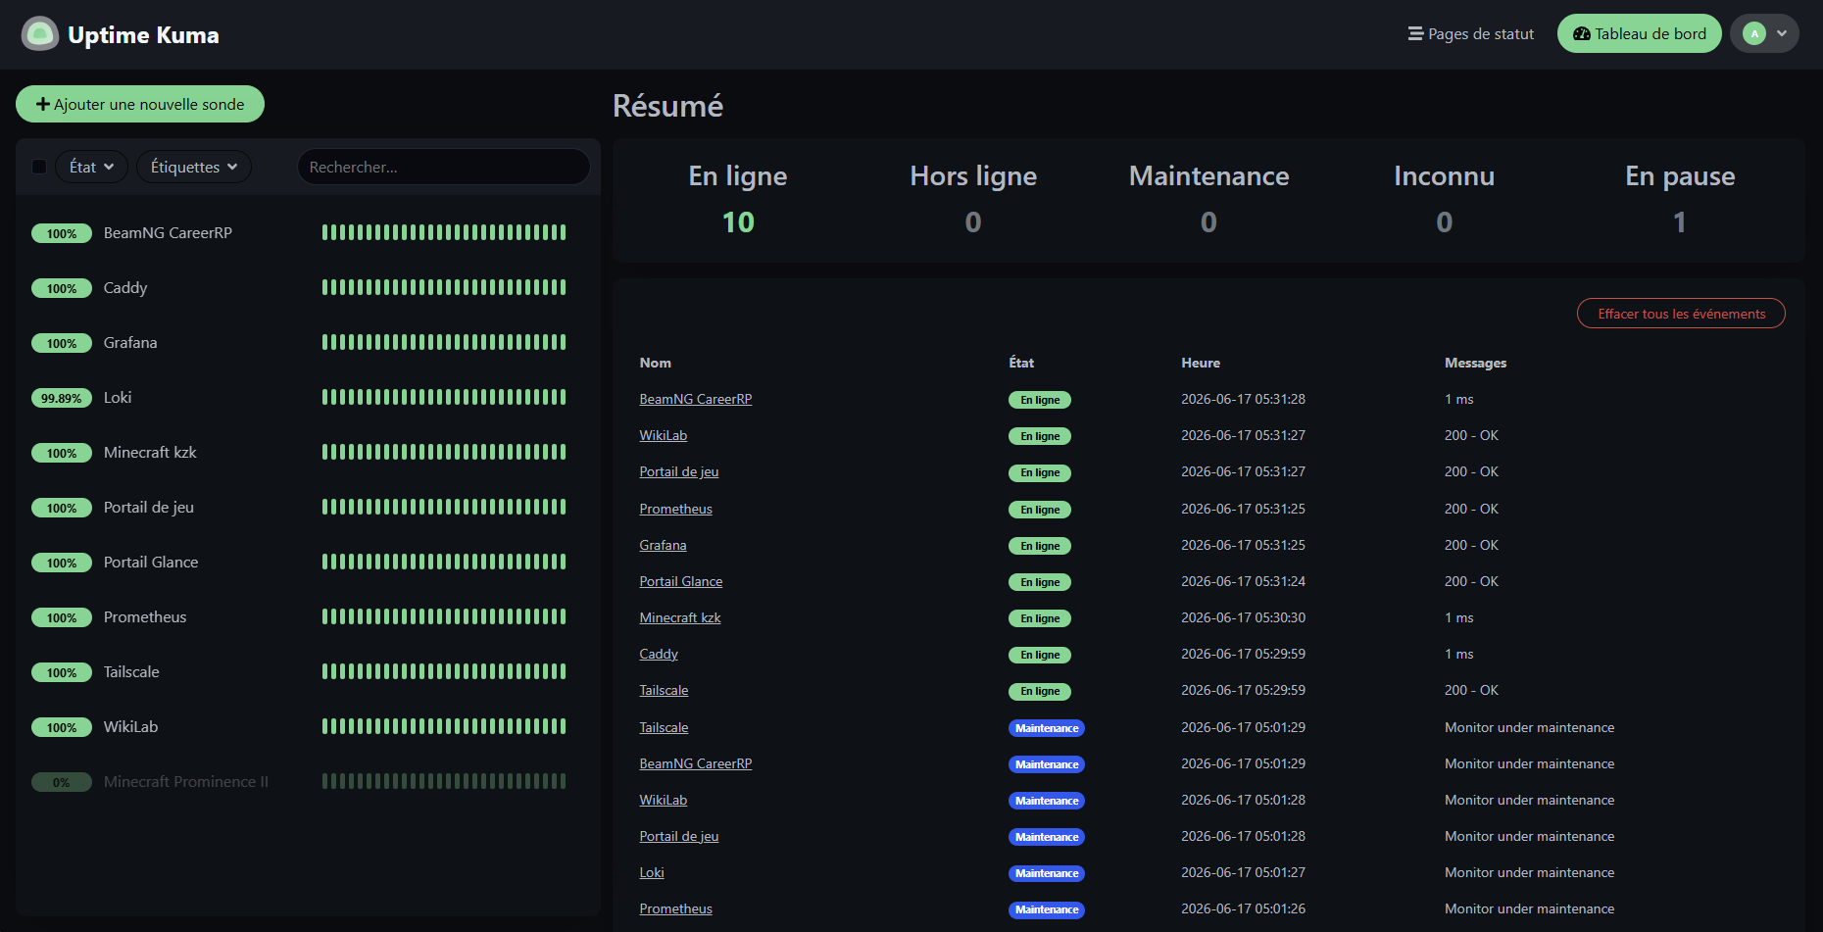Screen dimensions: 1823x932
Task: Click the 99.89% uptime badge for Loki
Action: pos(62,398)
